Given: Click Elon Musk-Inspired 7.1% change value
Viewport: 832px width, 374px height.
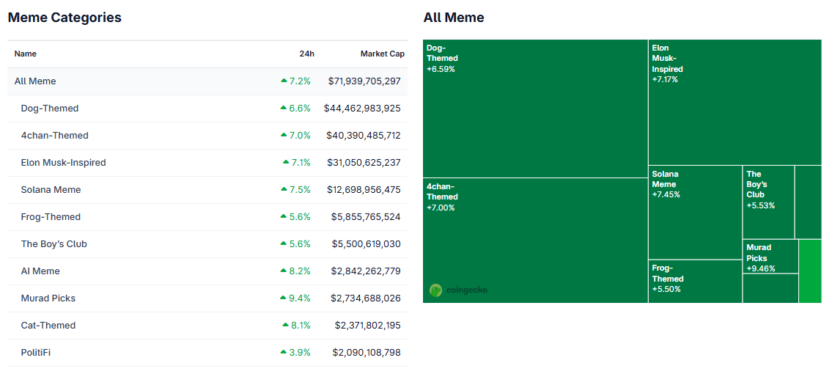Looking at the screenshot, I should 301,162.
